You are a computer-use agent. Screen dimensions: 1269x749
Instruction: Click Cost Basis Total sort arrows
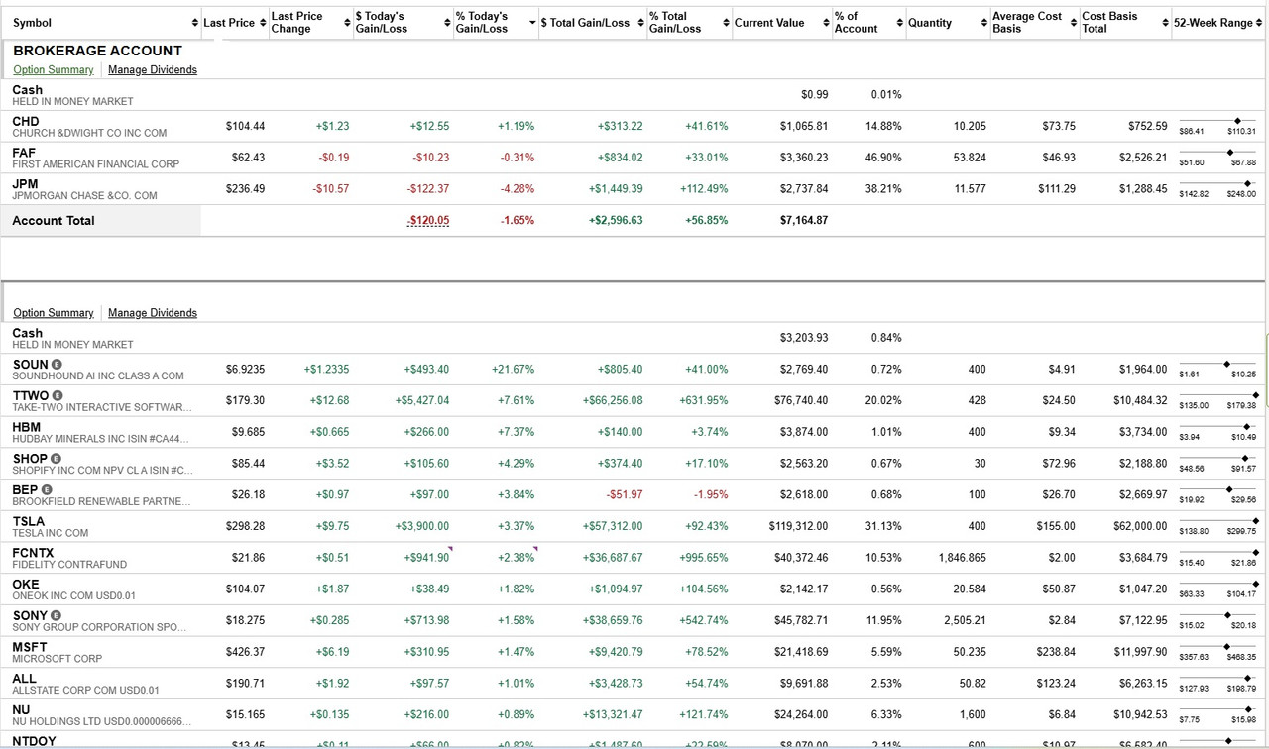point(1165,23)
